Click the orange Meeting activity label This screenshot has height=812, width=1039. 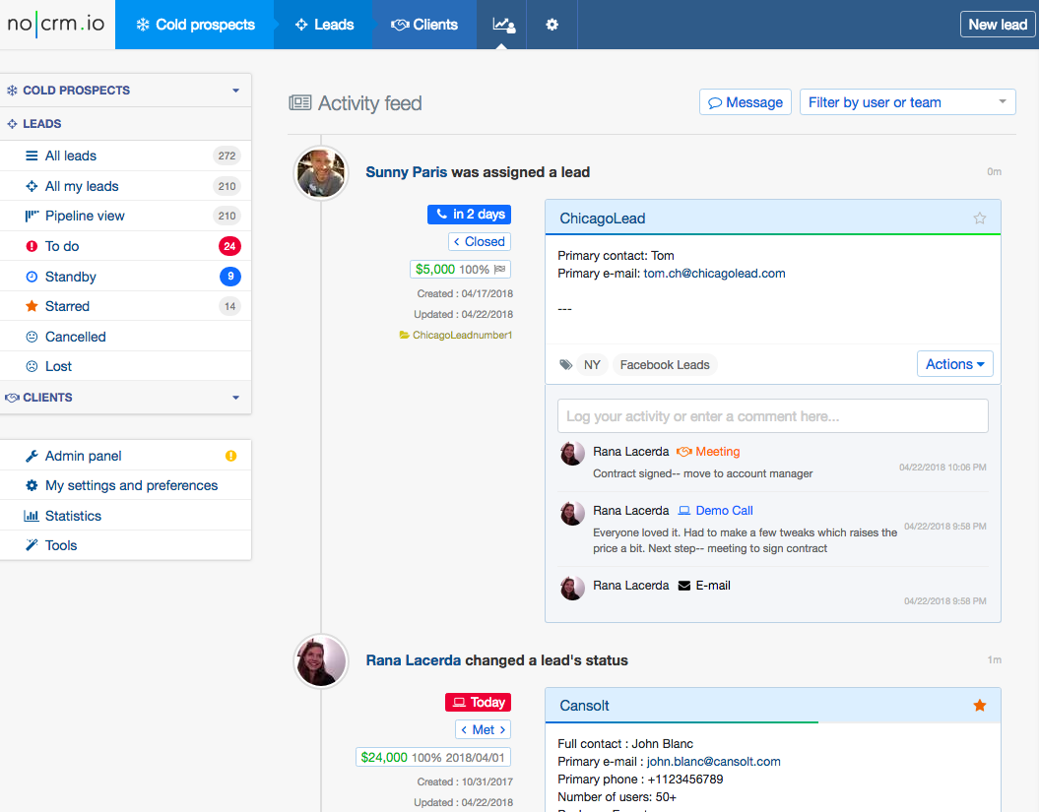pos(718,452)
